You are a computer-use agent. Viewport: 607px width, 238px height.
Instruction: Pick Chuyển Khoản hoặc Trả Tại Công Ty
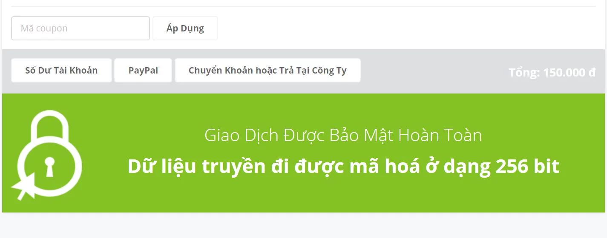pos(268,71)
